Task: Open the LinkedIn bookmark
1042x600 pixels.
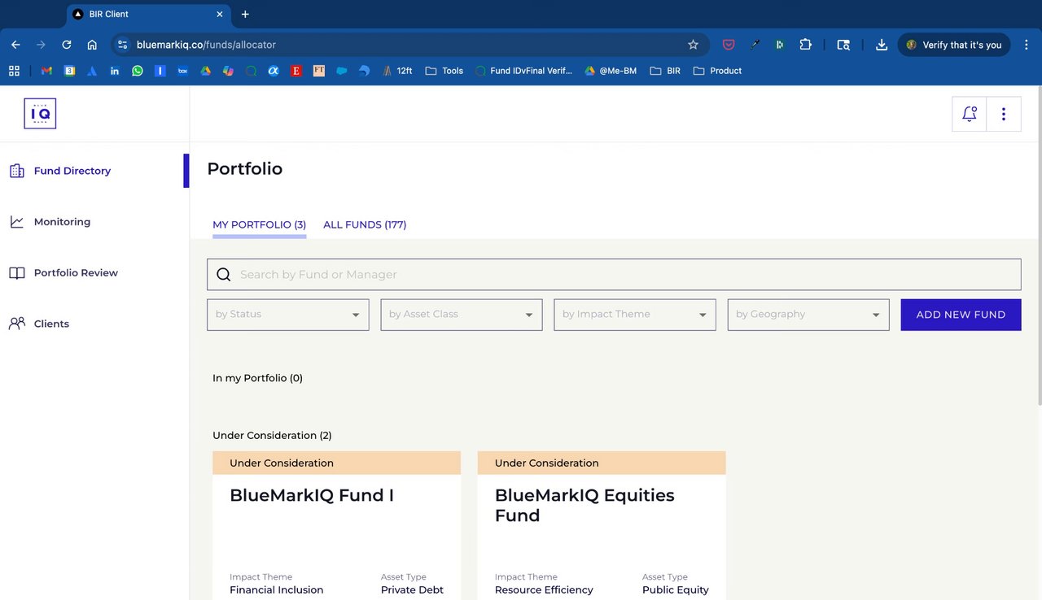Action: tap(115, 71)
